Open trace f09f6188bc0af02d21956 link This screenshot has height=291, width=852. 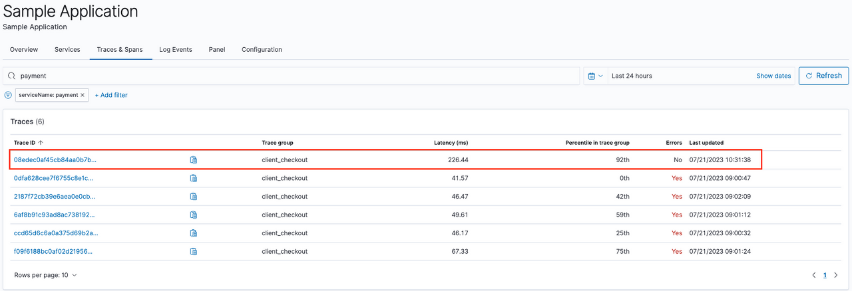pyautogui.click(x=54, y=251)
